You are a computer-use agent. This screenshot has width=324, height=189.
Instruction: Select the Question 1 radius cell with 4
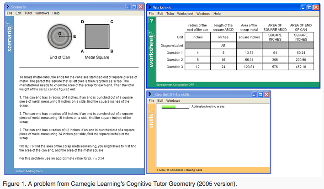pyautogui.click(x=198, y=52)
